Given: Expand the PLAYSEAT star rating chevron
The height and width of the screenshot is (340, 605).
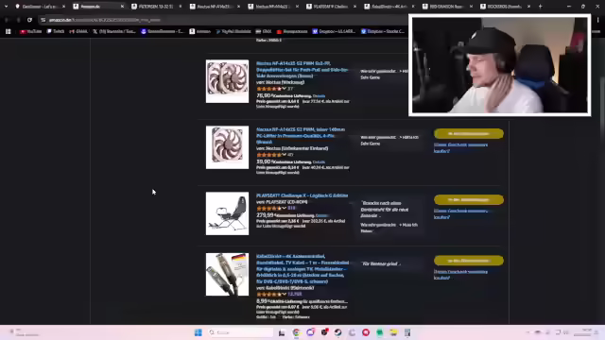Looking at the screenshot, I should point(285,208).
